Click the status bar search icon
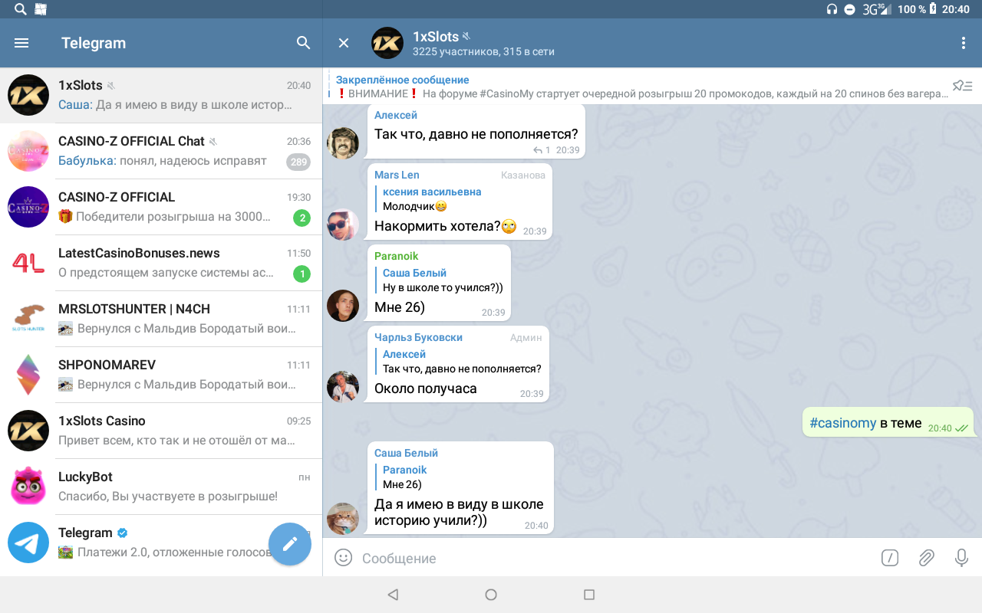 pos(20,9)
